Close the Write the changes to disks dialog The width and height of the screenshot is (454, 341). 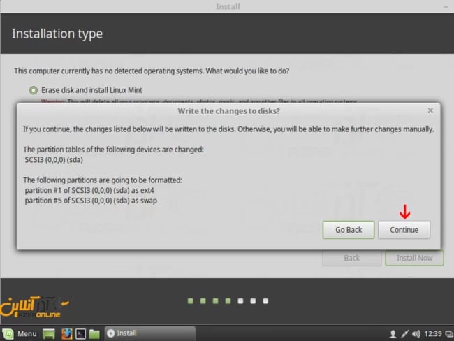(x=430, y=110)
